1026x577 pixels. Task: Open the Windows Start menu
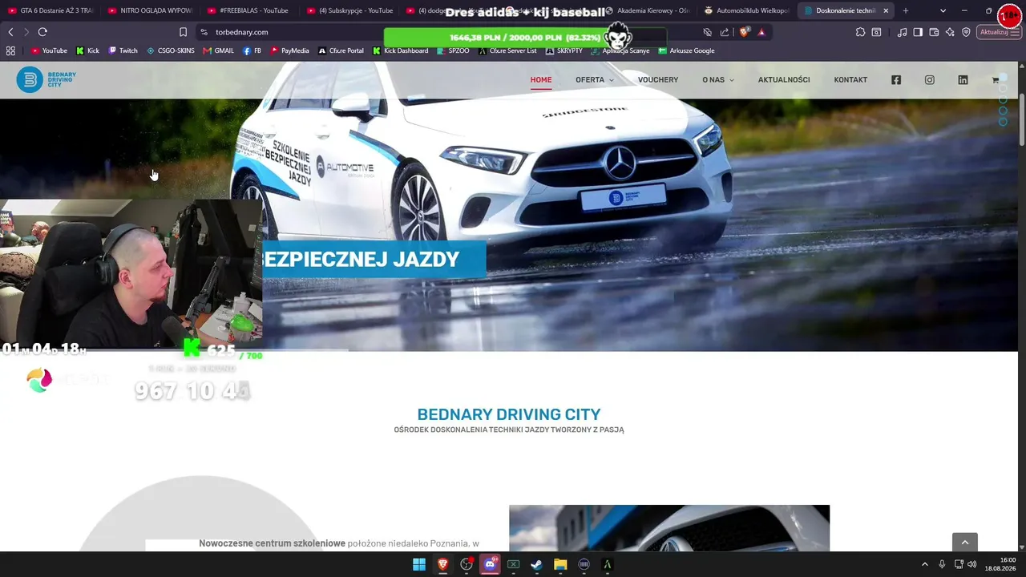pyautogui.click(x=419, y=564)
